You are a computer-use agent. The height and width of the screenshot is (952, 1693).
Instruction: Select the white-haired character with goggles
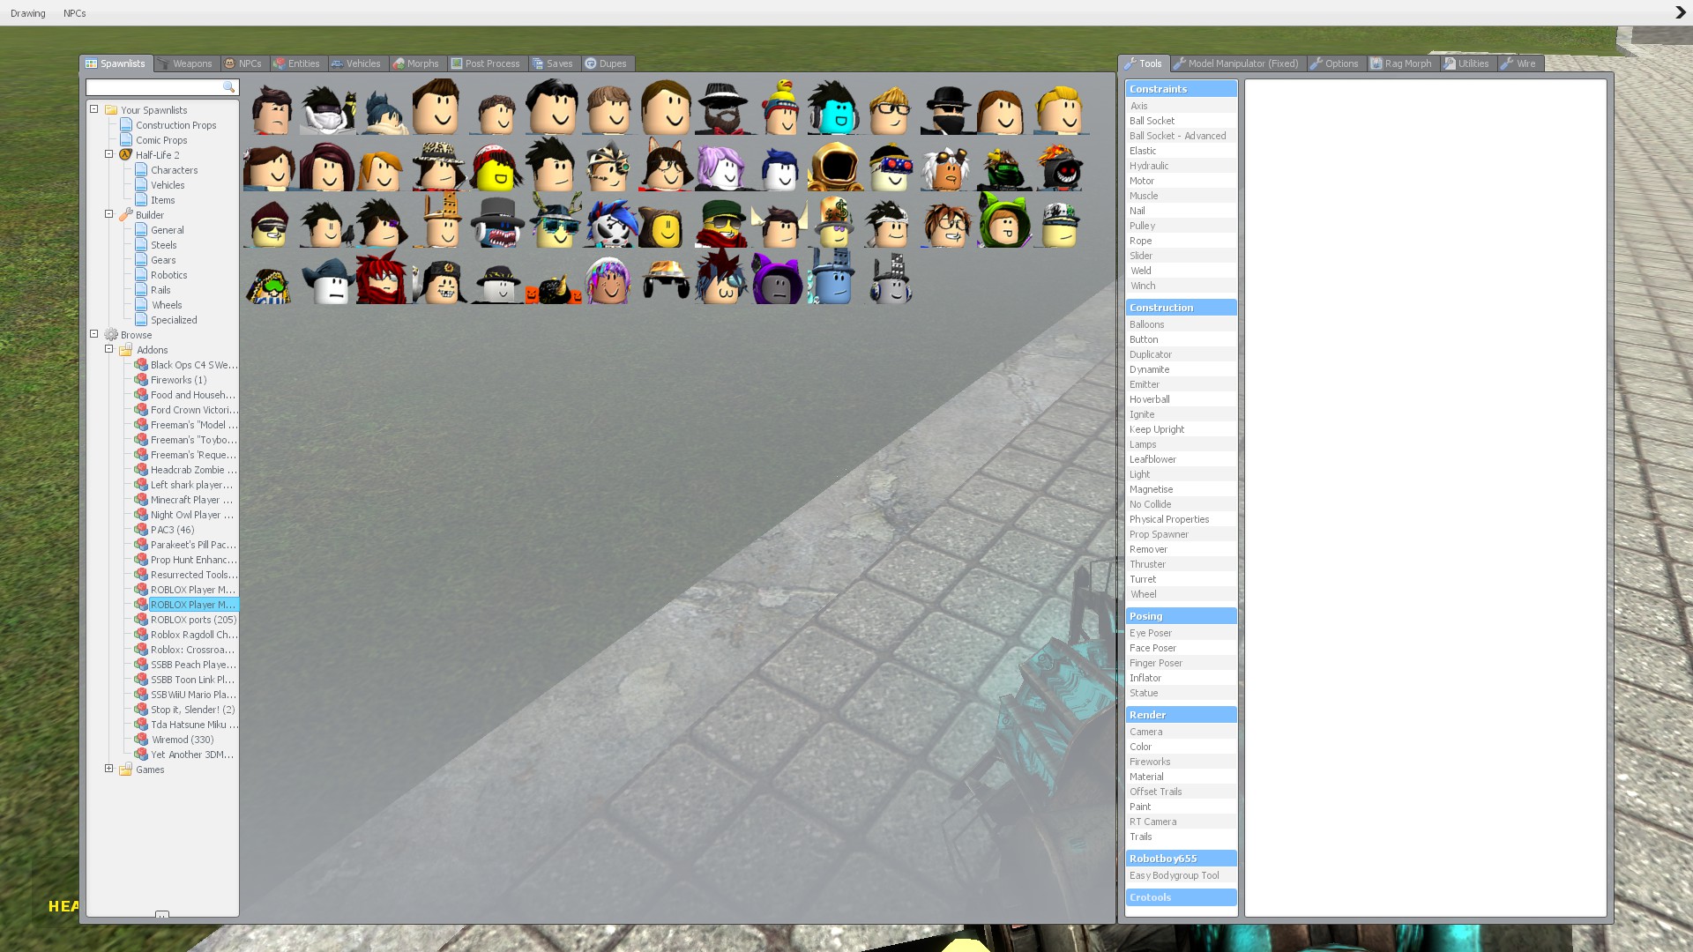[x=948, y=163]
